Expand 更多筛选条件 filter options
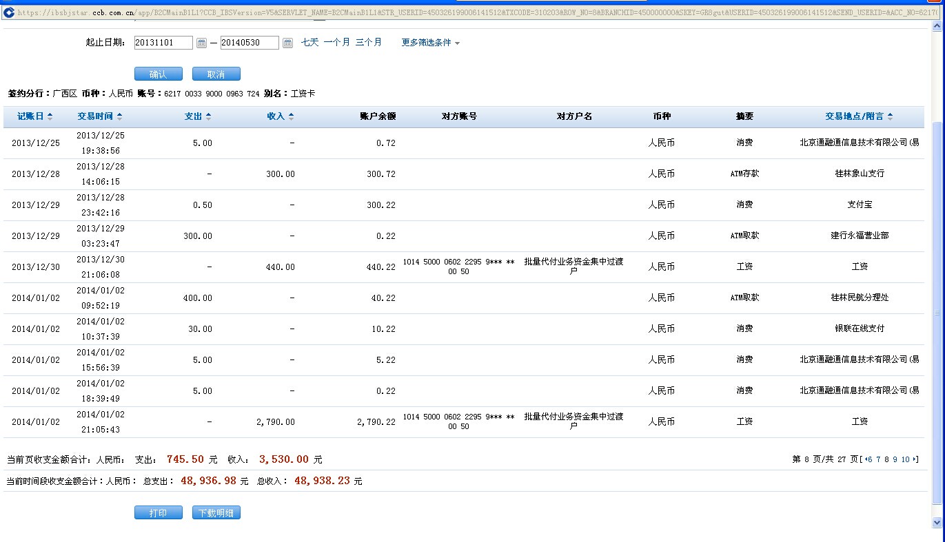The image size is (945, 542). coord(430,43)
